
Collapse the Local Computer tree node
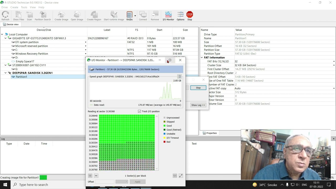[x=2, y=34]
